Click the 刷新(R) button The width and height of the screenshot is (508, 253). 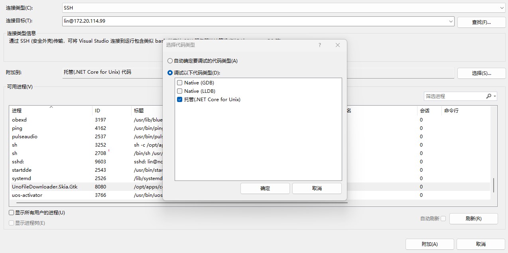click(473, 218)
